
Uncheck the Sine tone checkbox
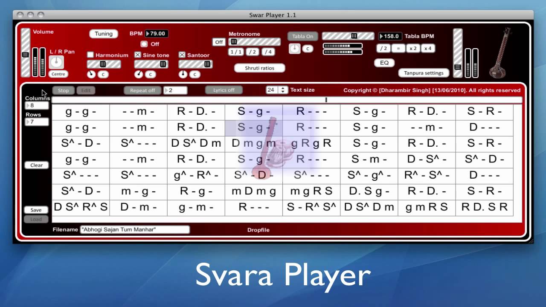[137, 55]
